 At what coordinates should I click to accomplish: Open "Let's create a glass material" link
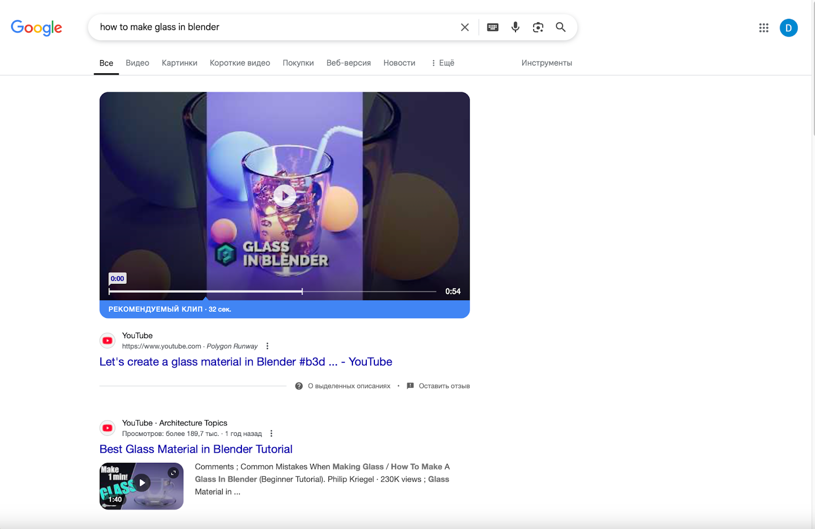pos(246,362)
